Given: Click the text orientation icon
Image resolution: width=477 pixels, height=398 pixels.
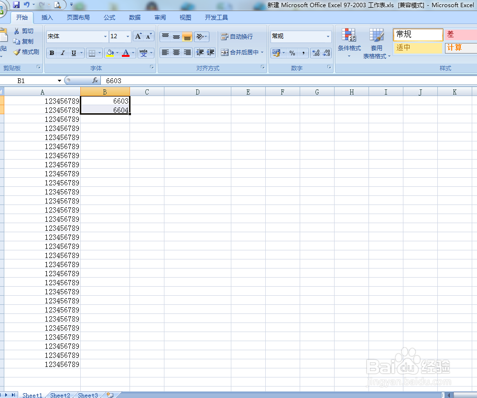Looking at the screenshot, I should [x=201, y=36].
